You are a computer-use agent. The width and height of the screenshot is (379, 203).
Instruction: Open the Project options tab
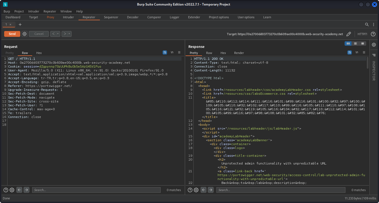219,17
